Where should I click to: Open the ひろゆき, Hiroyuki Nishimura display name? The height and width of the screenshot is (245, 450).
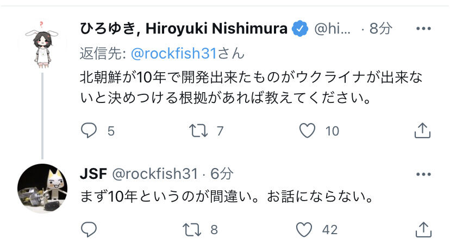[184, 29]
